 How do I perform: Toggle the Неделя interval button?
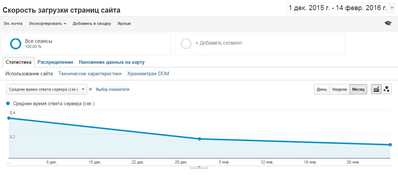point(340,90)
